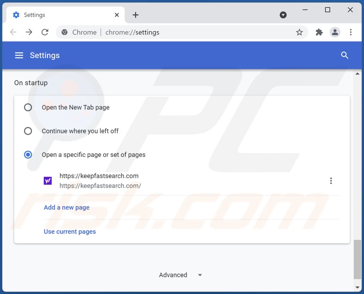Close the Settings tab
The width and height of the screenshot is (364, 294).
tap(117, 15)
